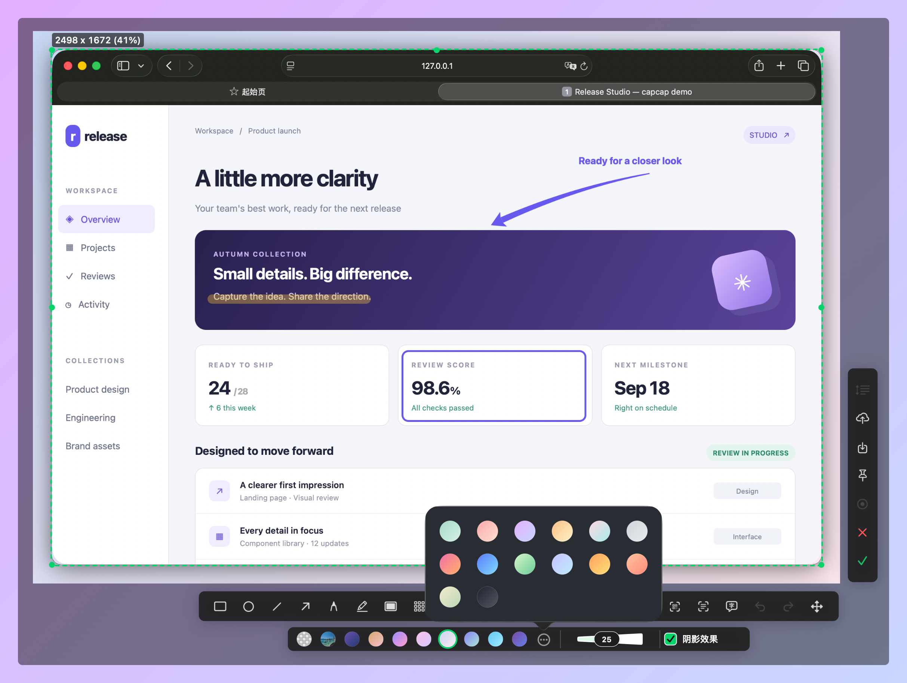
Task: Open more background colors ellipsis button
Action: (x=544, y=640)
